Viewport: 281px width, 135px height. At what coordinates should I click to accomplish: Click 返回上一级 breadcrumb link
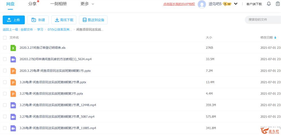click(10, 30)
